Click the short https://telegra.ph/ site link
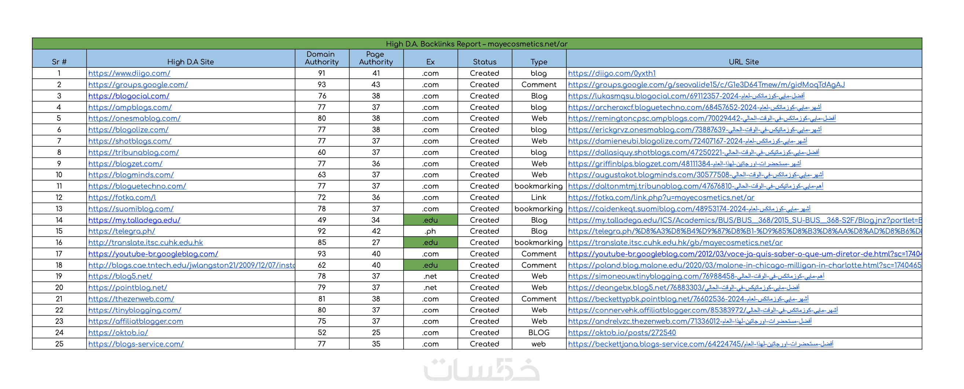Viewport: 964px width, 389px height. tap(122, 231)
